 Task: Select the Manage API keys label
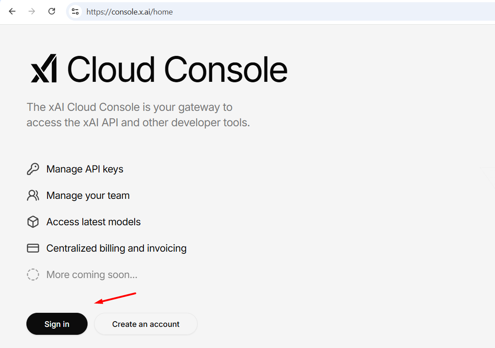point(84,169)
